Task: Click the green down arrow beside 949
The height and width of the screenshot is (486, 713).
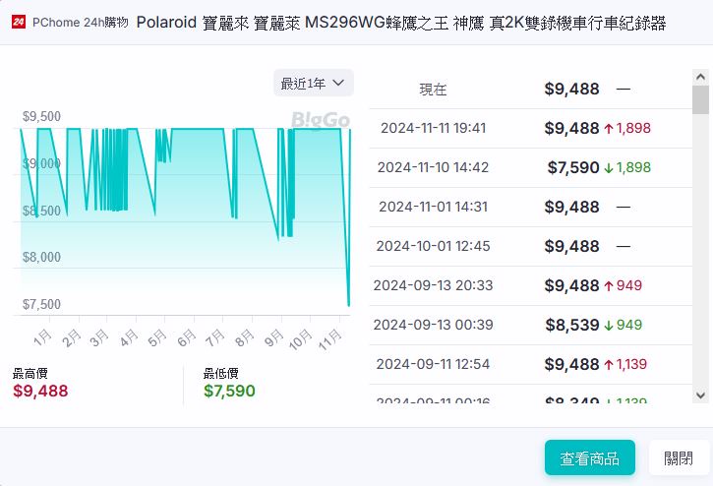Action: coord(609,325)
